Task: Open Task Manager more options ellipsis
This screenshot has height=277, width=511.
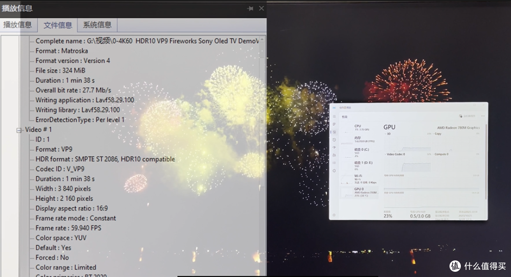Action: [483, 116]
